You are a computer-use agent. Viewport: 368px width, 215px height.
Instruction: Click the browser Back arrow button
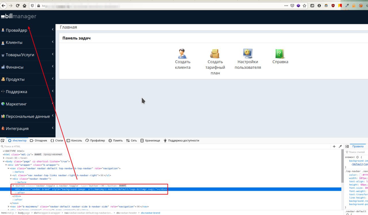tap(4, 5)
